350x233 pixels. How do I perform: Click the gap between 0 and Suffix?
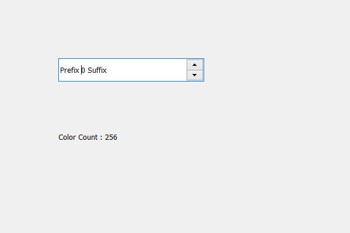(x=86, y=70)
